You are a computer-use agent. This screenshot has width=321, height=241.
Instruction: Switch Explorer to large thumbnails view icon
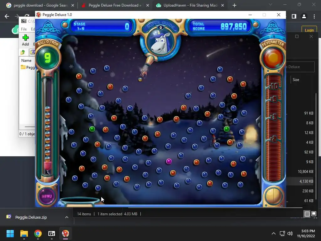[x=313, y=214]
